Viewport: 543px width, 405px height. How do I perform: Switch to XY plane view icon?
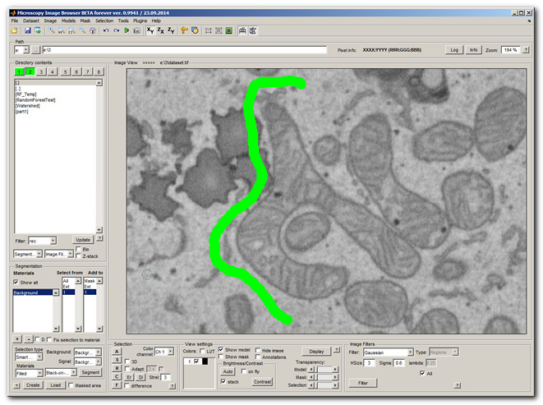click(150, 30)
